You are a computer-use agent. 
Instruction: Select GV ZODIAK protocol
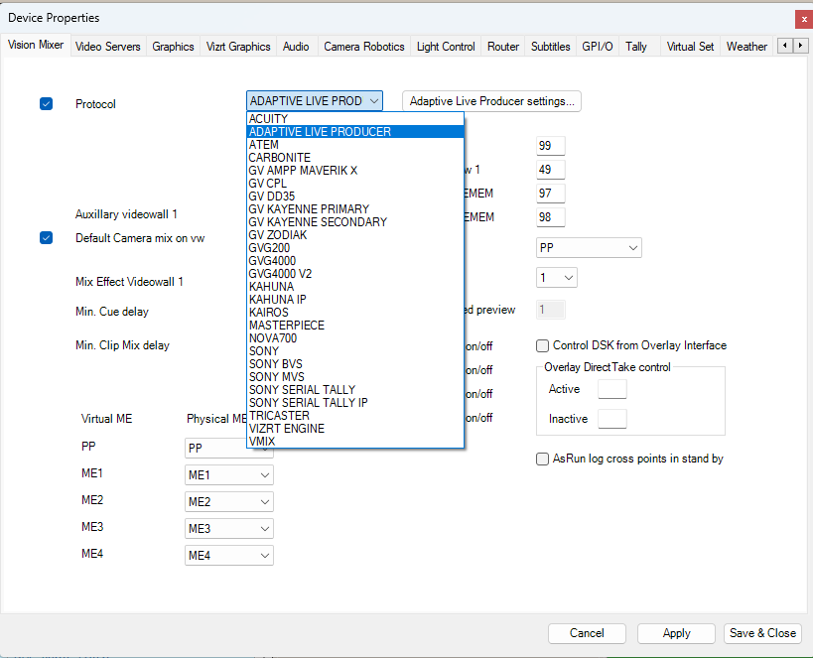point(355,235)
